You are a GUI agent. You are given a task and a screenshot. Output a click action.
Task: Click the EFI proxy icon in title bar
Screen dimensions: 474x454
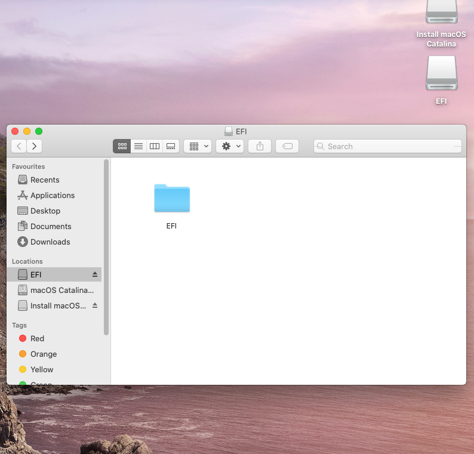229,131
